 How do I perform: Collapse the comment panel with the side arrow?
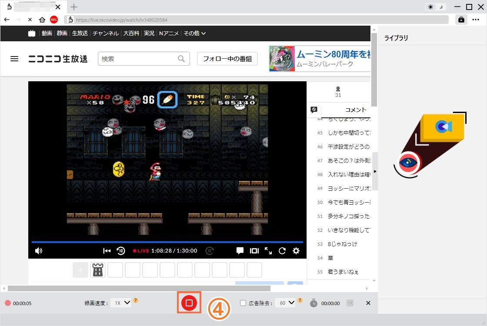click(375, 171)
